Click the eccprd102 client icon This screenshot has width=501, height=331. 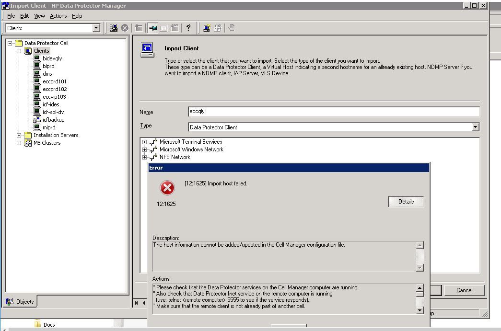(37, 89)
